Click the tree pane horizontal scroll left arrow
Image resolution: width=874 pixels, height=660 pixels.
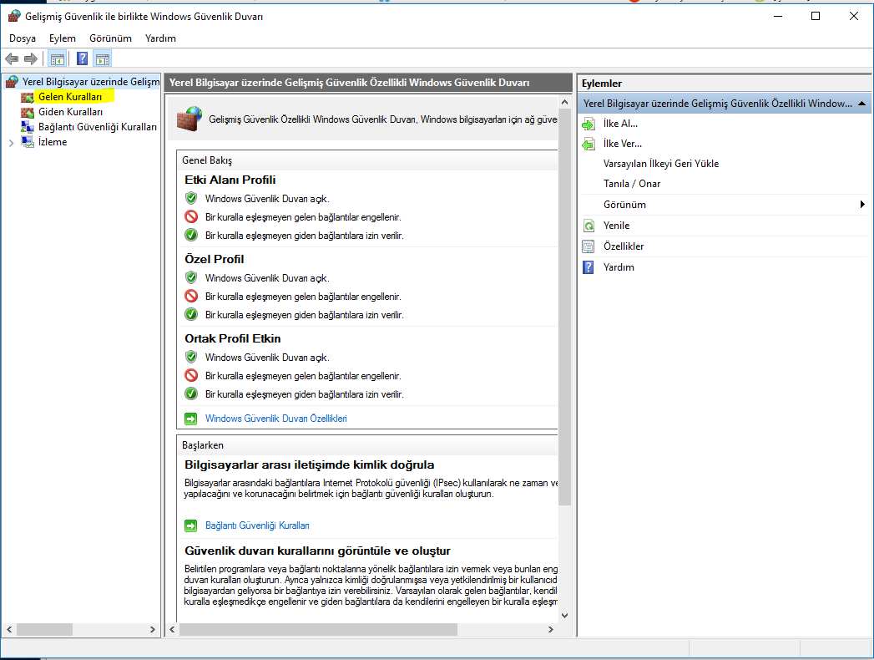tap(9, 630)
